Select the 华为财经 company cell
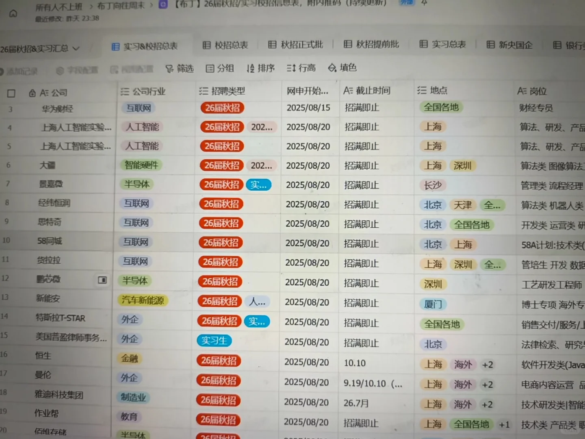 (x=57, y=109)
